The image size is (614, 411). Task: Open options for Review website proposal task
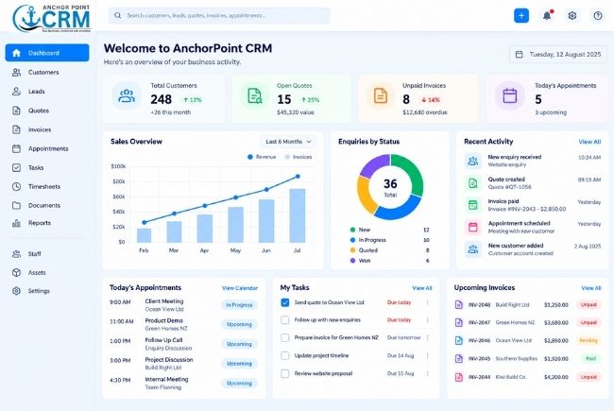(428, 374)
